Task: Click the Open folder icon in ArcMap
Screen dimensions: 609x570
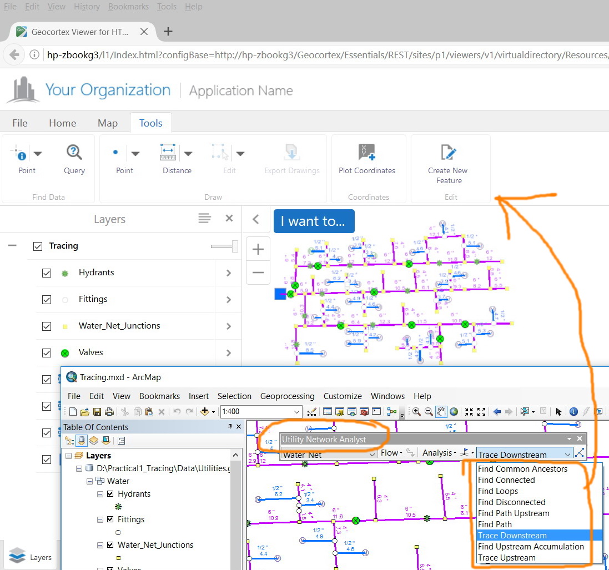Action: pos(85,412)
